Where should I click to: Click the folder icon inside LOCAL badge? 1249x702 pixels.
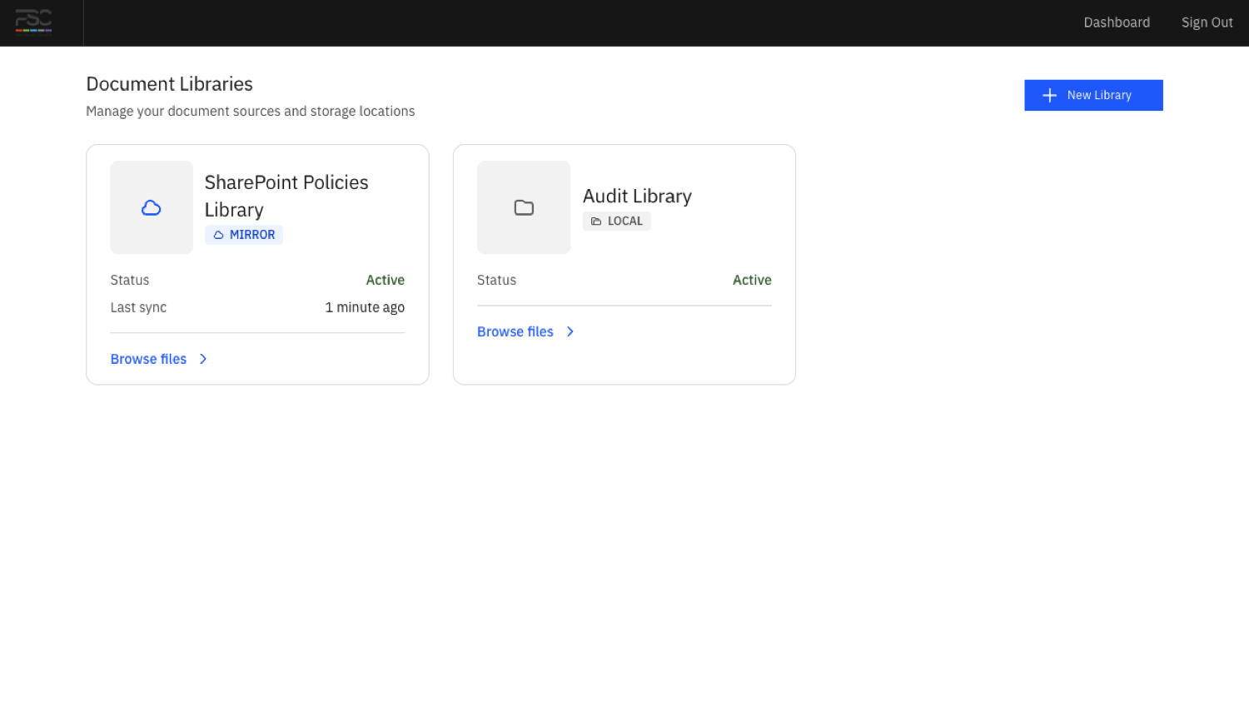tap(595, 221)
